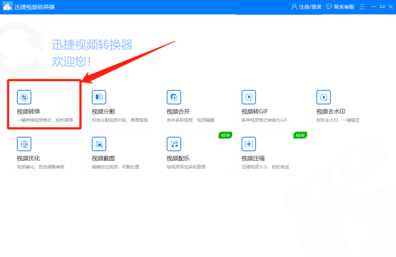Open the 视频优化 video optimize icon
This screenshot has height=257, width=396.
(24, 144)
